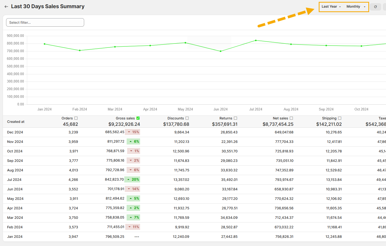
Task: Select the Dec 2024 table row label
Action: (15, 132)
